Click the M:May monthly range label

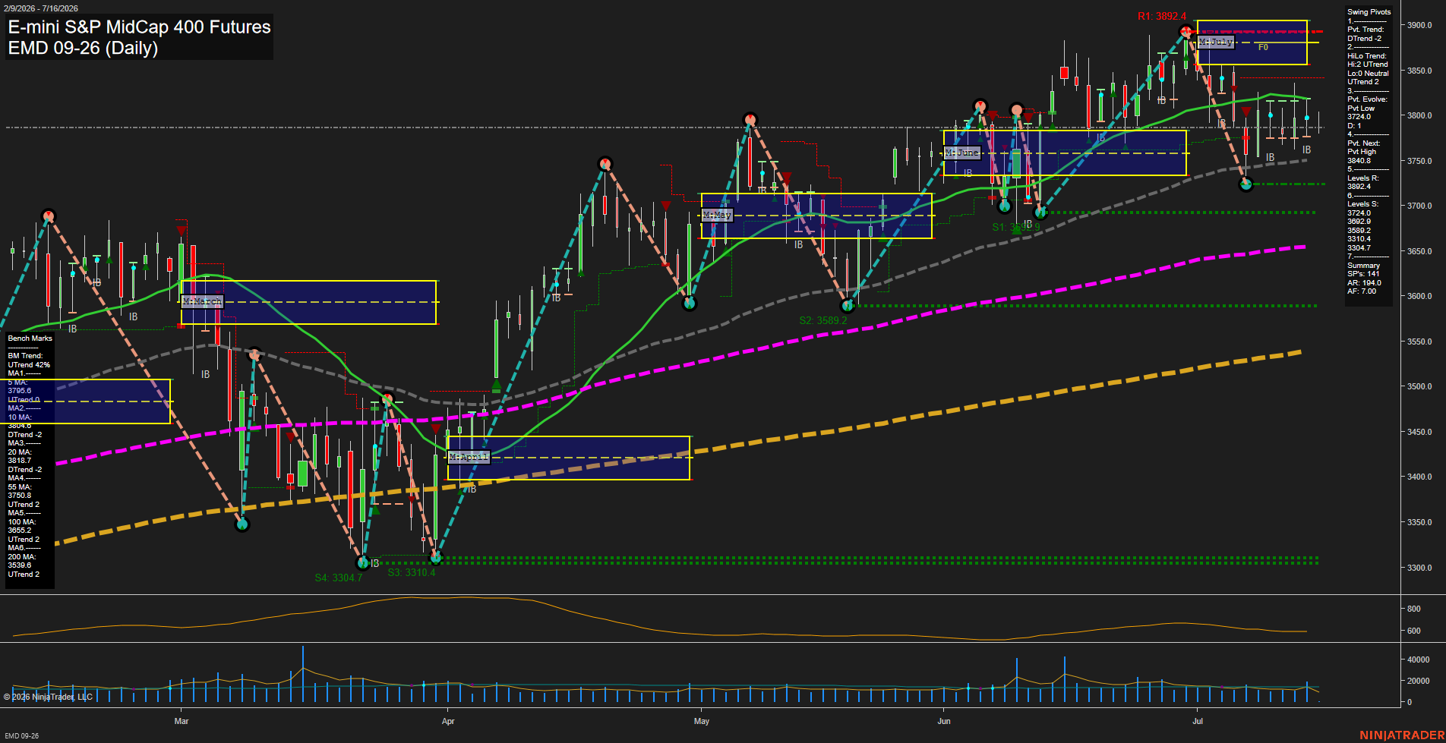717,216
